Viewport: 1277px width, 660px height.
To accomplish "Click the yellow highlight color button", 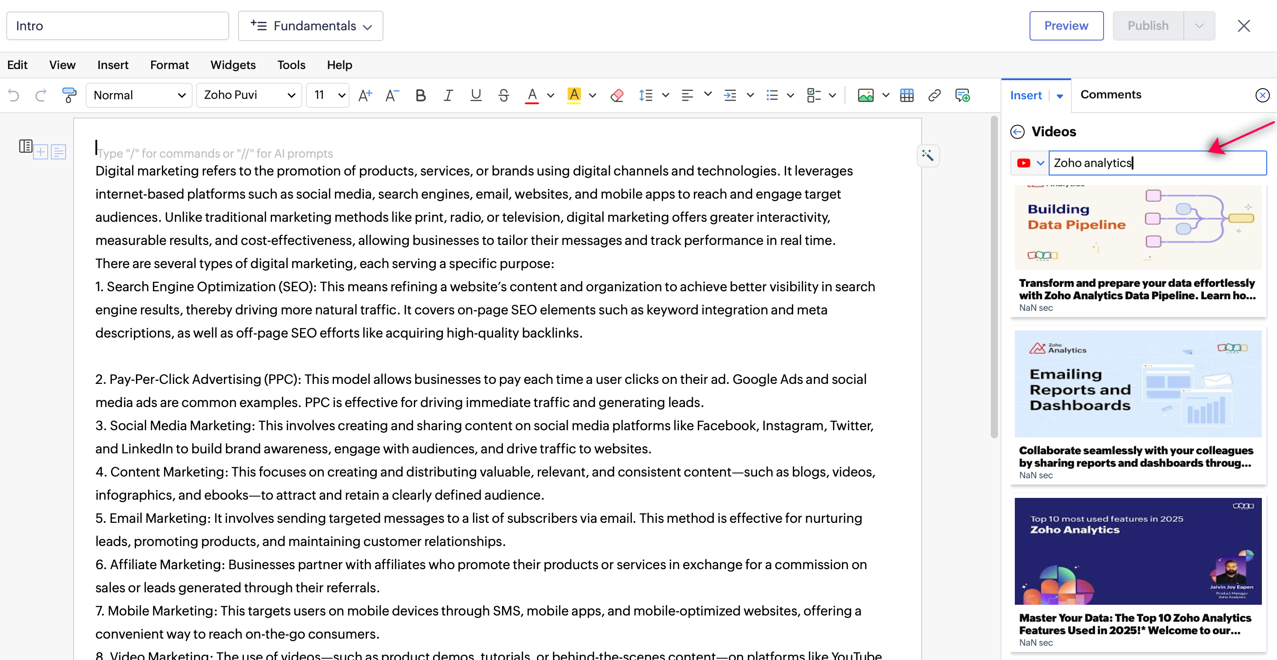I will coord(574,95).
